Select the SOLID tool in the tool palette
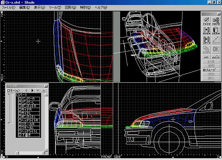Image resolution: width=222 pixels, height=160 pixels. pos(216,31)
